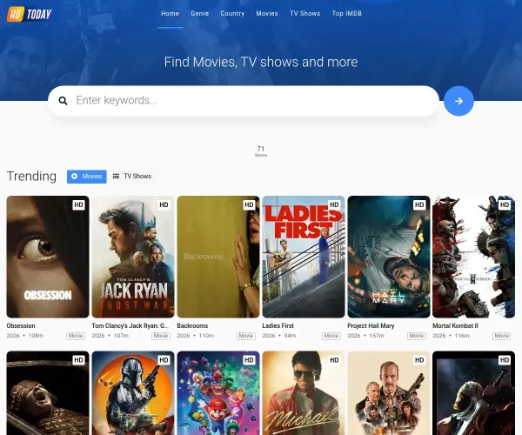Screen dimensions: 522x435
Task: Open the Project Hail Mary poster
Action: [x=389, y=257]
